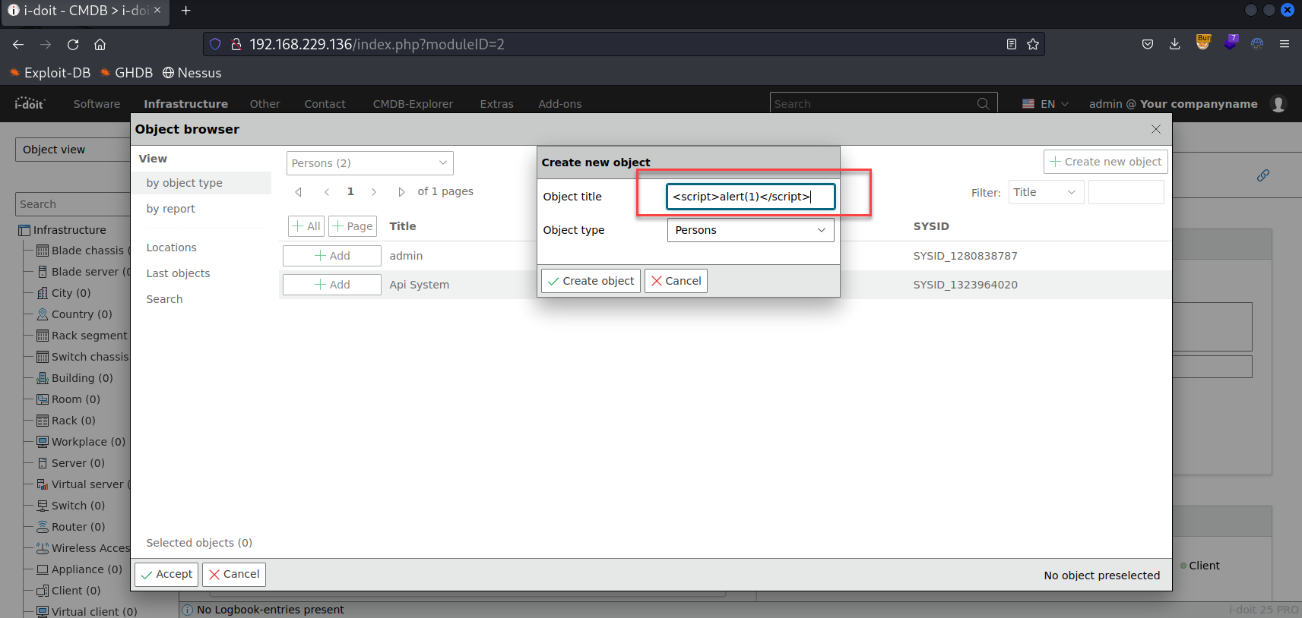Open the CMDB-Explorer menu

tap(413, 104)
